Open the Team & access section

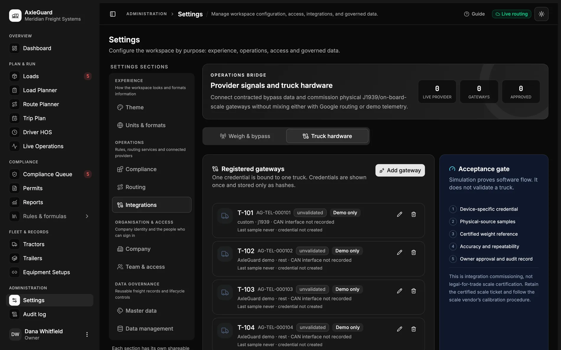coord(151,267)
